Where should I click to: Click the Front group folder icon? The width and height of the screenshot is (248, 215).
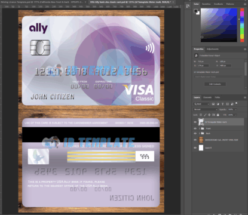coord(203,128)
